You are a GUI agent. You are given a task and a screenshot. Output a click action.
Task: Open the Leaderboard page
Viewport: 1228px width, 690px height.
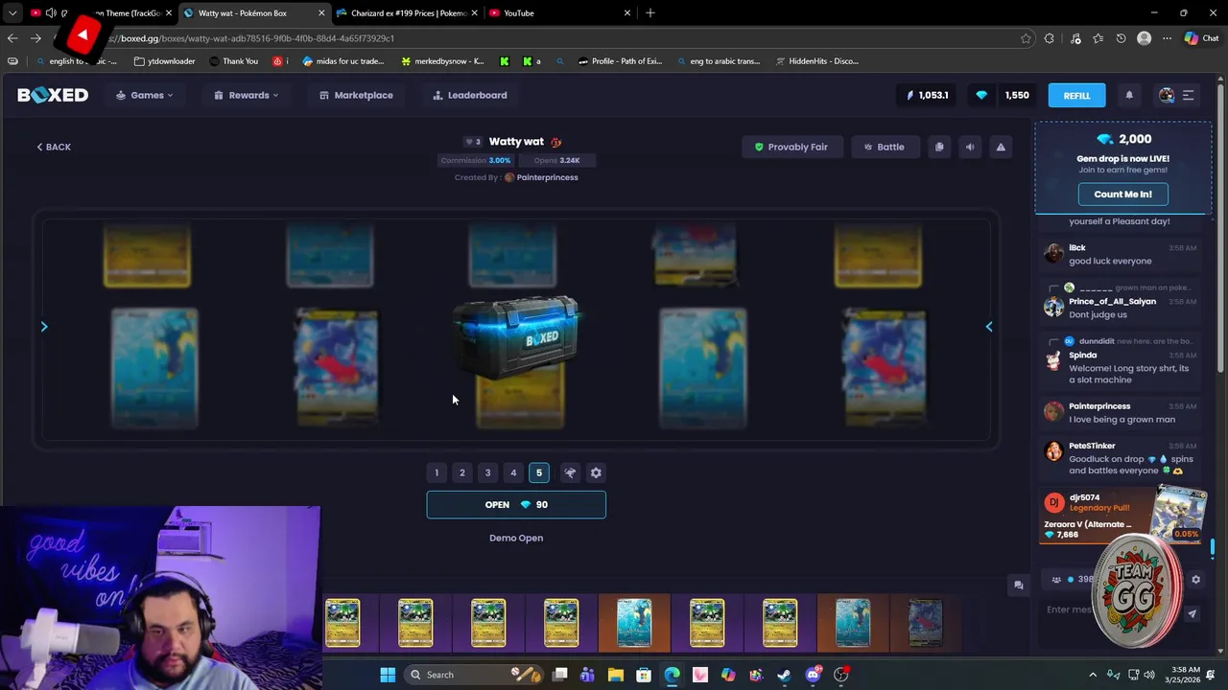tap(470, 95)
